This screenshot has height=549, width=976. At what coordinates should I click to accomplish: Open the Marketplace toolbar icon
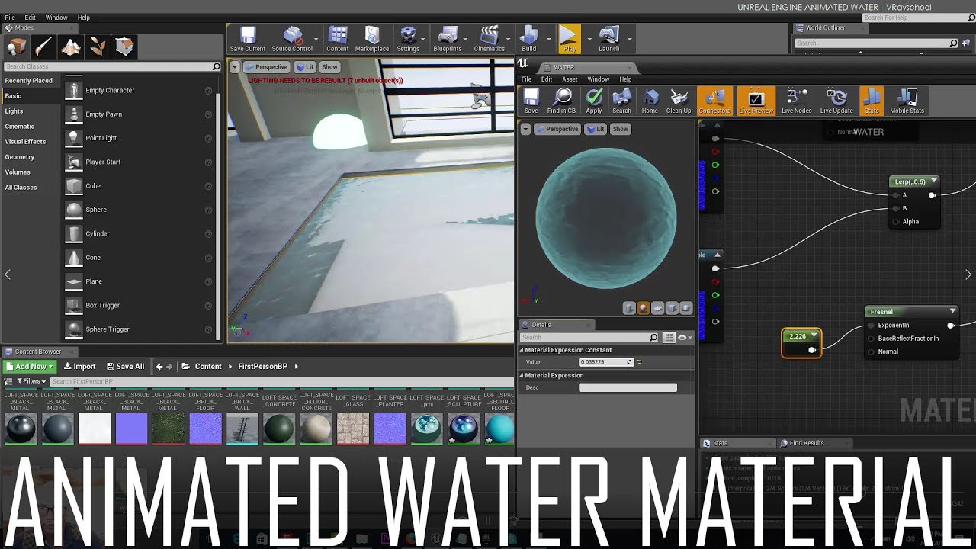pyautogui.click(x=372, y=39)
